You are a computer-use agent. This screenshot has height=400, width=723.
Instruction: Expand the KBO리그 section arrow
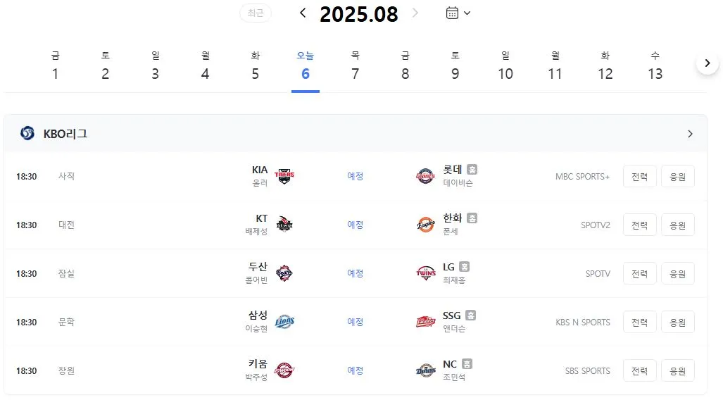(690, 134)
